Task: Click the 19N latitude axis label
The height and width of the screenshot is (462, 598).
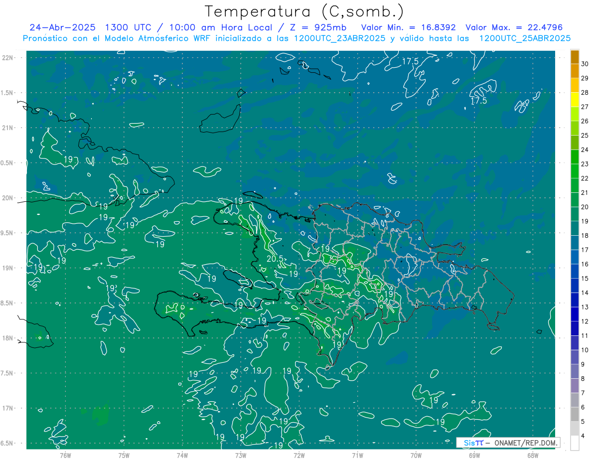Action: click(x=7, y=268)
